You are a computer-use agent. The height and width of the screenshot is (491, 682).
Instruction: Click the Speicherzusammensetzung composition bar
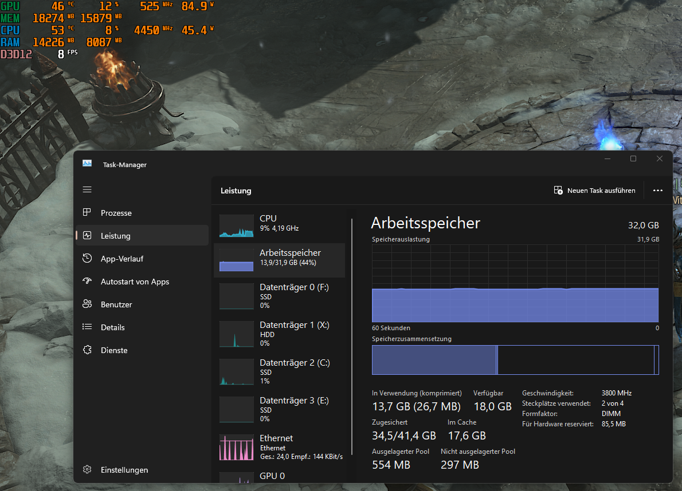click(x=515, y=360)
